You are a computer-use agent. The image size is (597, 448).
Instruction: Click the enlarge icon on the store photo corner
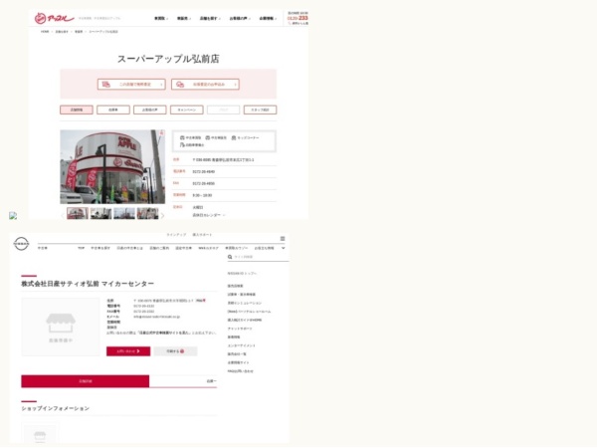161,133
